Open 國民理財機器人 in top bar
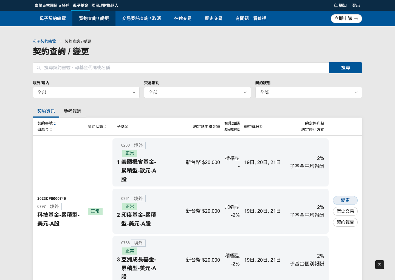 point(105,5)
